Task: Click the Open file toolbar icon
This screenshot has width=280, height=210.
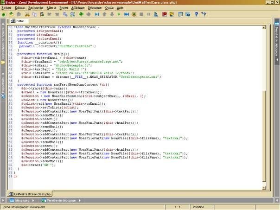Action: pos(11,14)
